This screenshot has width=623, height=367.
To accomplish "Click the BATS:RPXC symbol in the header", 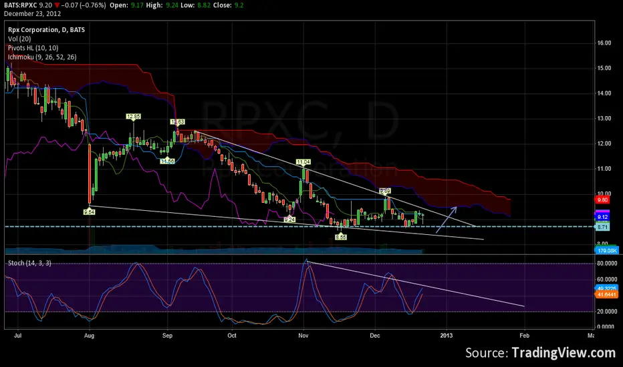I will tap(21, 5).
